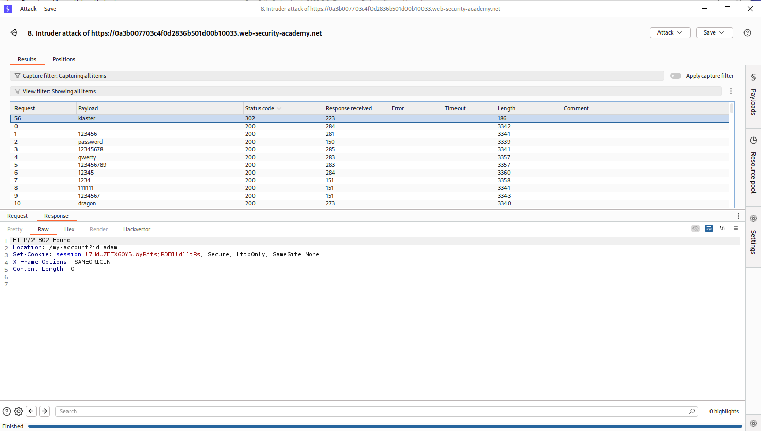Open the Settings side panel
Screen dimensions: 761x431
pyautogui.click(x=753, y=235)
